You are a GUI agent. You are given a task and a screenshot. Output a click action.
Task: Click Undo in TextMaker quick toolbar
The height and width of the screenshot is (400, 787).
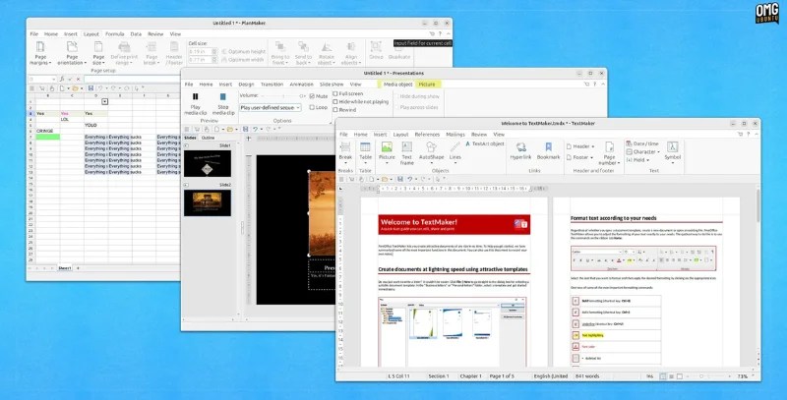click(410, 179)
